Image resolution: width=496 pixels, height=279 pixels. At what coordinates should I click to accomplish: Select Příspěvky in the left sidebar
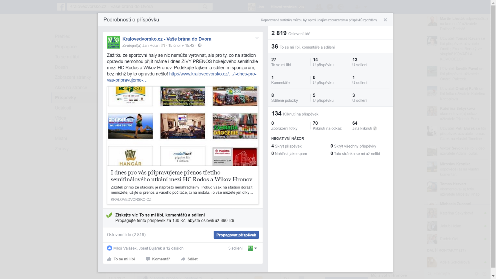coord(65,98)
